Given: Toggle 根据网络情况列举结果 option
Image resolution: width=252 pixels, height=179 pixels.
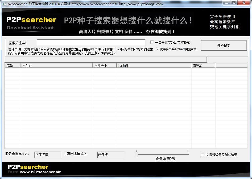Looking at the screenshot, I should pos(202,154).
